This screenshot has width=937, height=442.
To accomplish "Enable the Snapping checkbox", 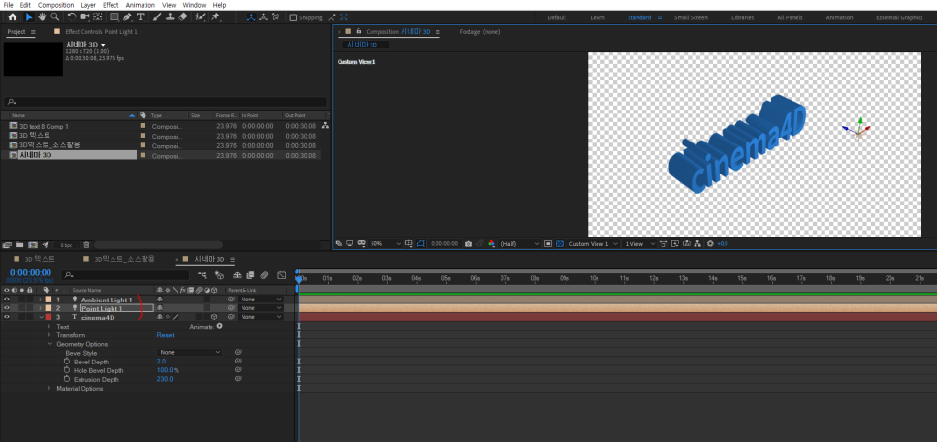I will tap(293, 17).
